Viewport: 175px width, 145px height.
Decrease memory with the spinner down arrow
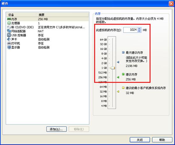click(139, 31)
